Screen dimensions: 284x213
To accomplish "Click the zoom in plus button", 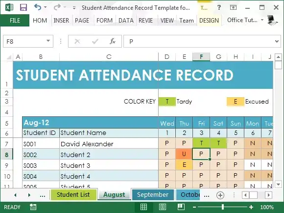I will point(251,207).
